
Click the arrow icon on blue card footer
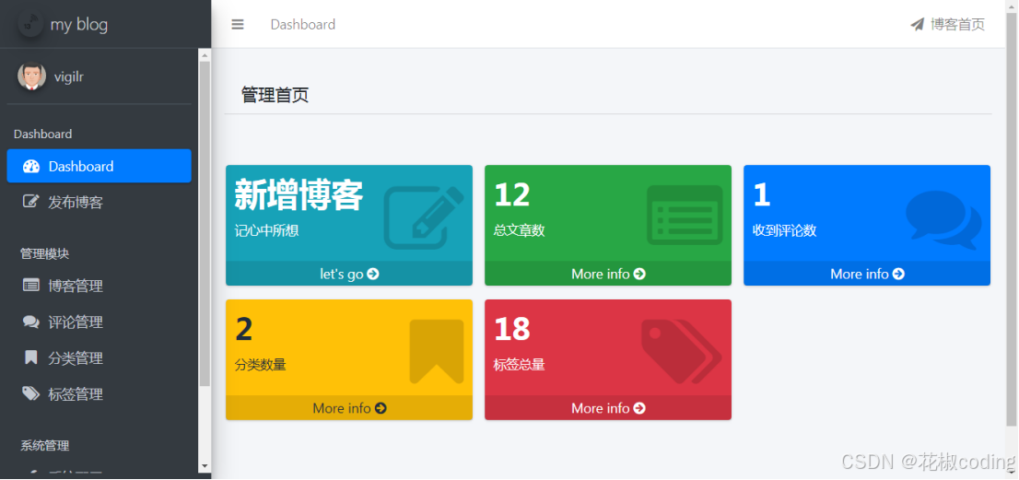(899, 275)
